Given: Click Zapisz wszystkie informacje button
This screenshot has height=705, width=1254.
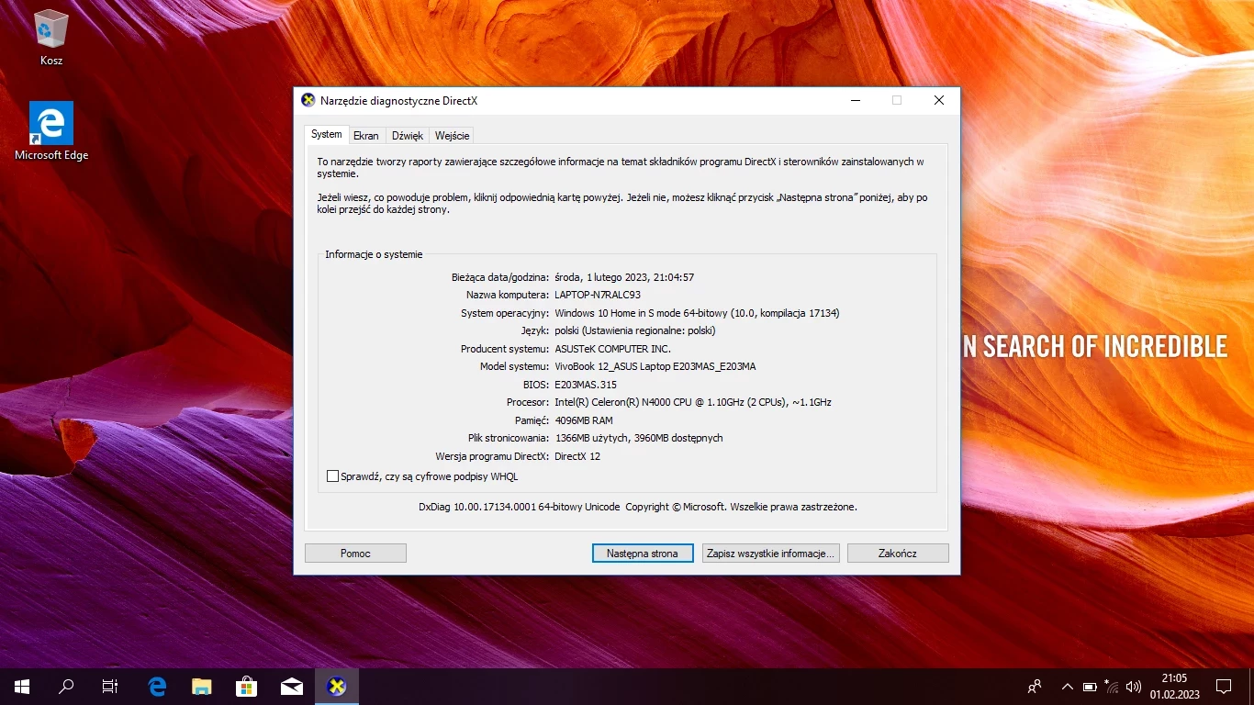Looking at the screenshot, I should [770, 554].
